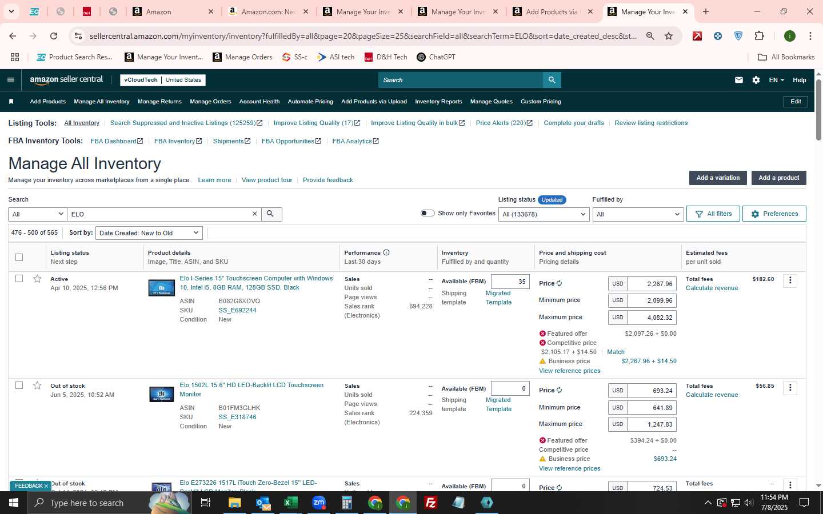
Task: Open Automate Pricing navigation item
Action: [310, 102]
